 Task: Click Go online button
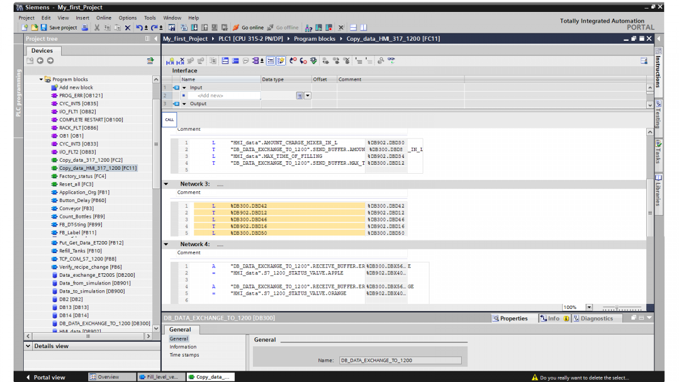point(248,27)
